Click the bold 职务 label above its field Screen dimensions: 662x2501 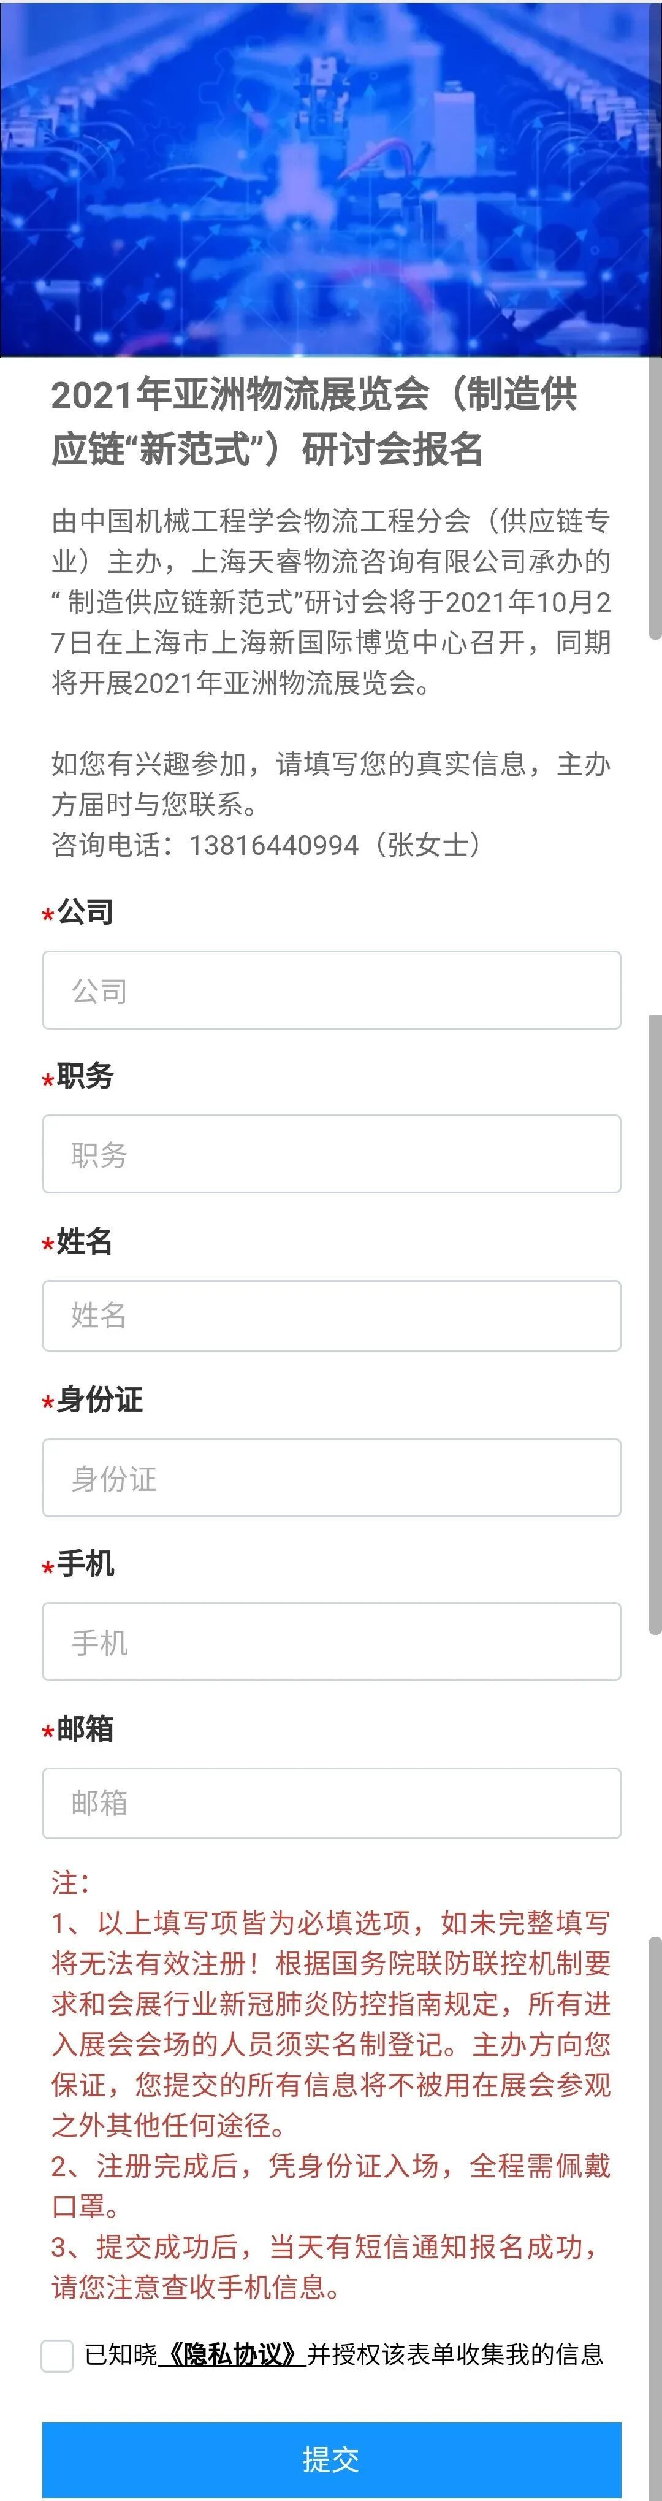click(85, 1076)
